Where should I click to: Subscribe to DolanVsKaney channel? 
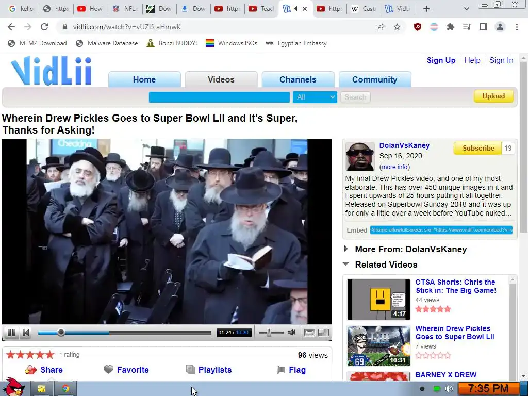[478, 148]
